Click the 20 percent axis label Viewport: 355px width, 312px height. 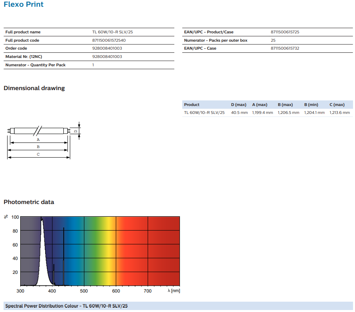(x=15, y=272)
